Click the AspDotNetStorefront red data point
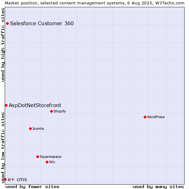Screen dimensions: 189x189 [6, 106]
